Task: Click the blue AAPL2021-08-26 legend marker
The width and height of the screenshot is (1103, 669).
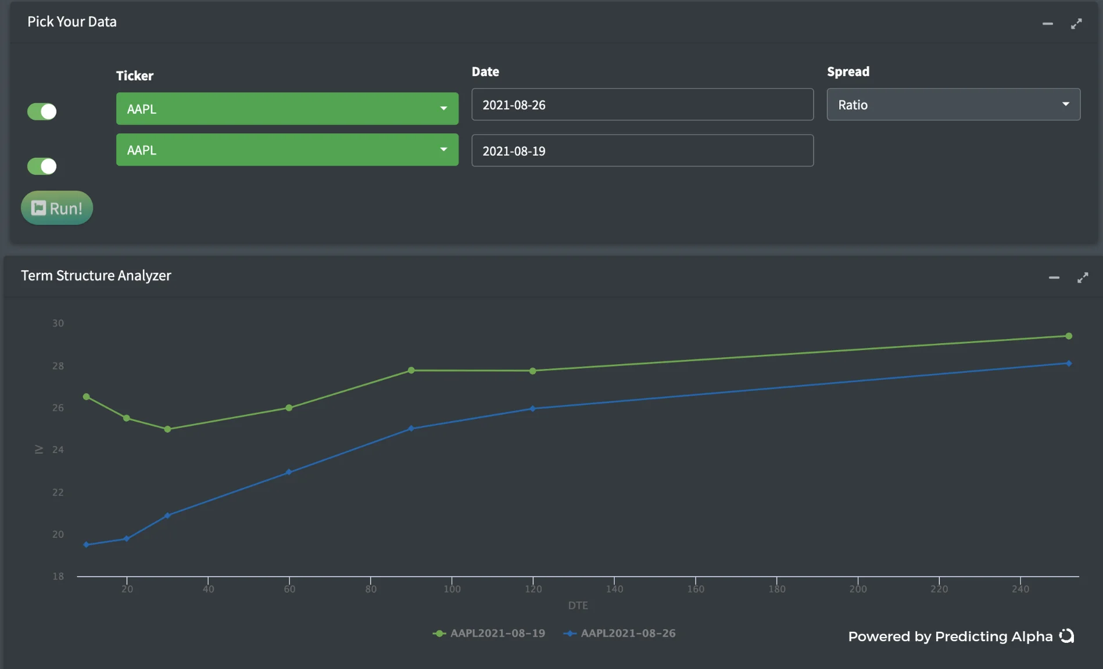Action: (x=570, y=633)
